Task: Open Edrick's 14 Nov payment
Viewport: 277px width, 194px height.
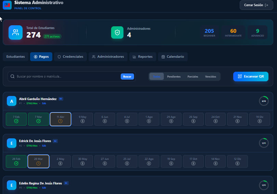Action: click(x=215, y=161)
